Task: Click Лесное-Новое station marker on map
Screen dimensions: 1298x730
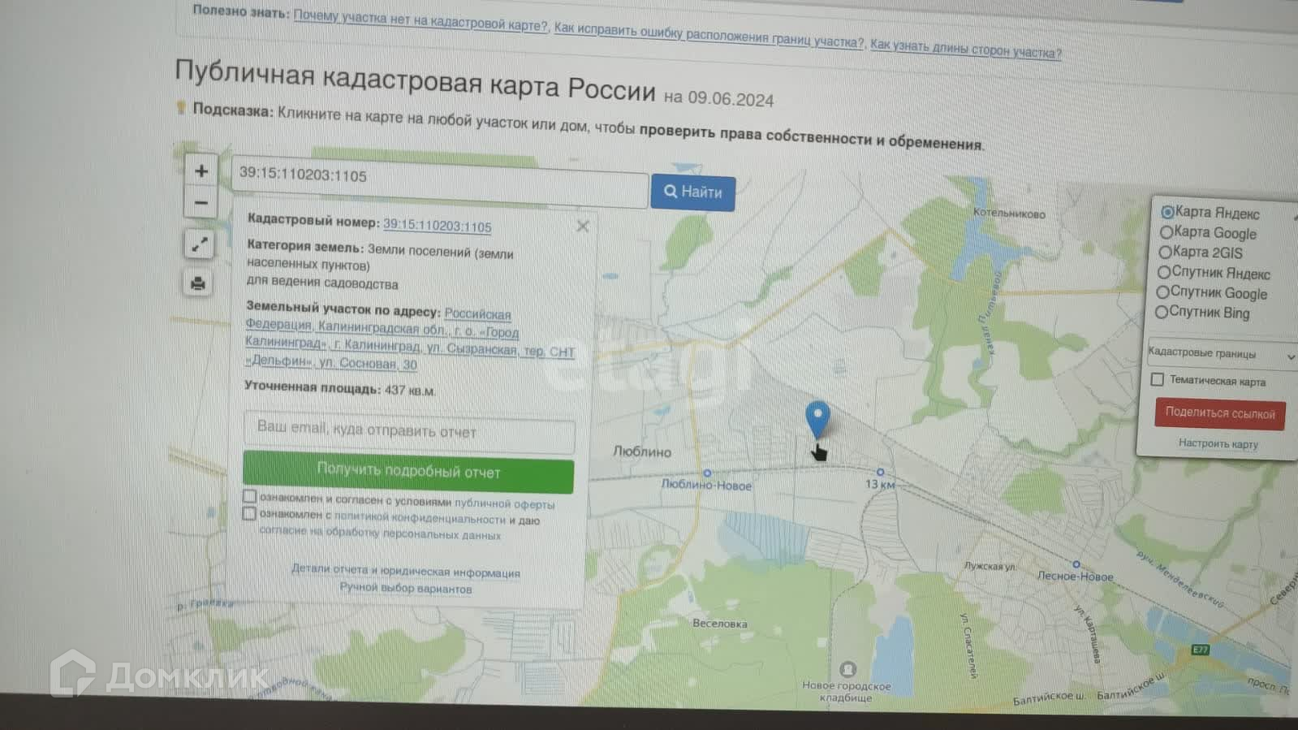Action: click(1076, 564)
